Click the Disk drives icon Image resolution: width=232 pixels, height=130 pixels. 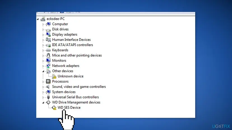click(48, 30)
